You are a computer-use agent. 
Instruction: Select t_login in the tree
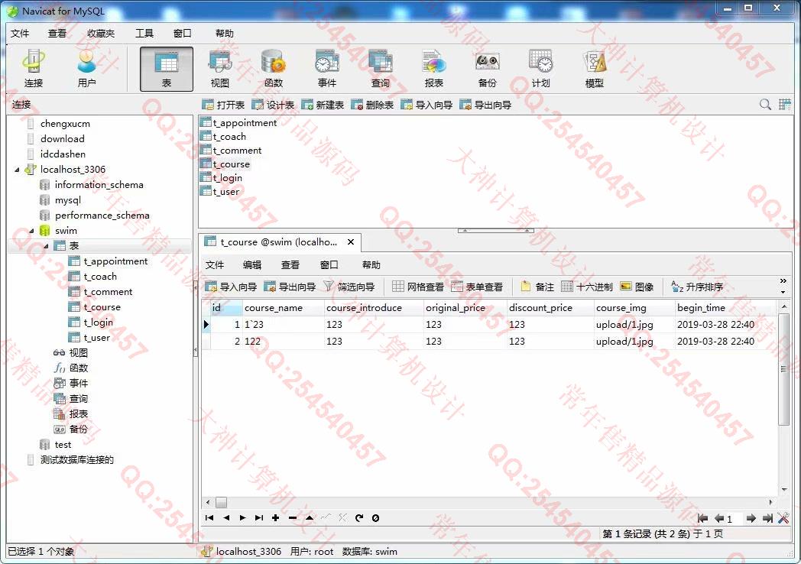coord(99,323)
